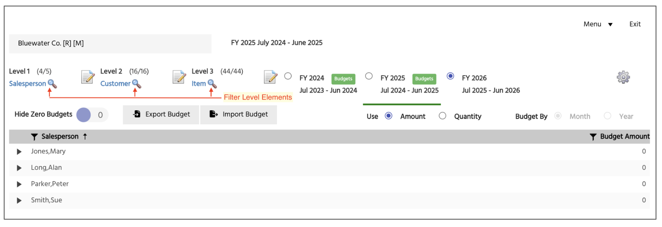Open the Menu dropdown
The height and width of the screenshot is (227, 662).
tap(598, 24)
